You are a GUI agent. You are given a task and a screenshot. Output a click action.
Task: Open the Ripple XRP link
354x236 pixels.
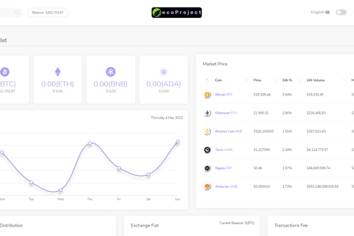pos(224,168)
